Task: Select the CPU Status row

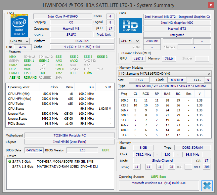Action: [60, 109]
